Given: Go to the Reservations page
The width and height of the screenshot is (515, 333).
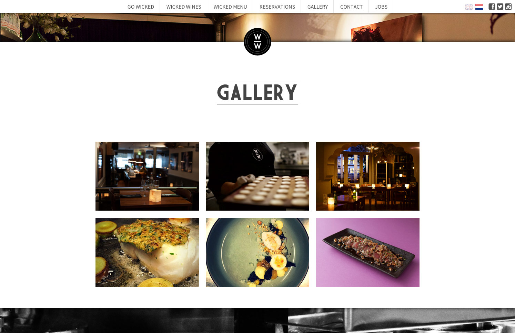Looking at the screenshot, I should [x=277, y=7].
